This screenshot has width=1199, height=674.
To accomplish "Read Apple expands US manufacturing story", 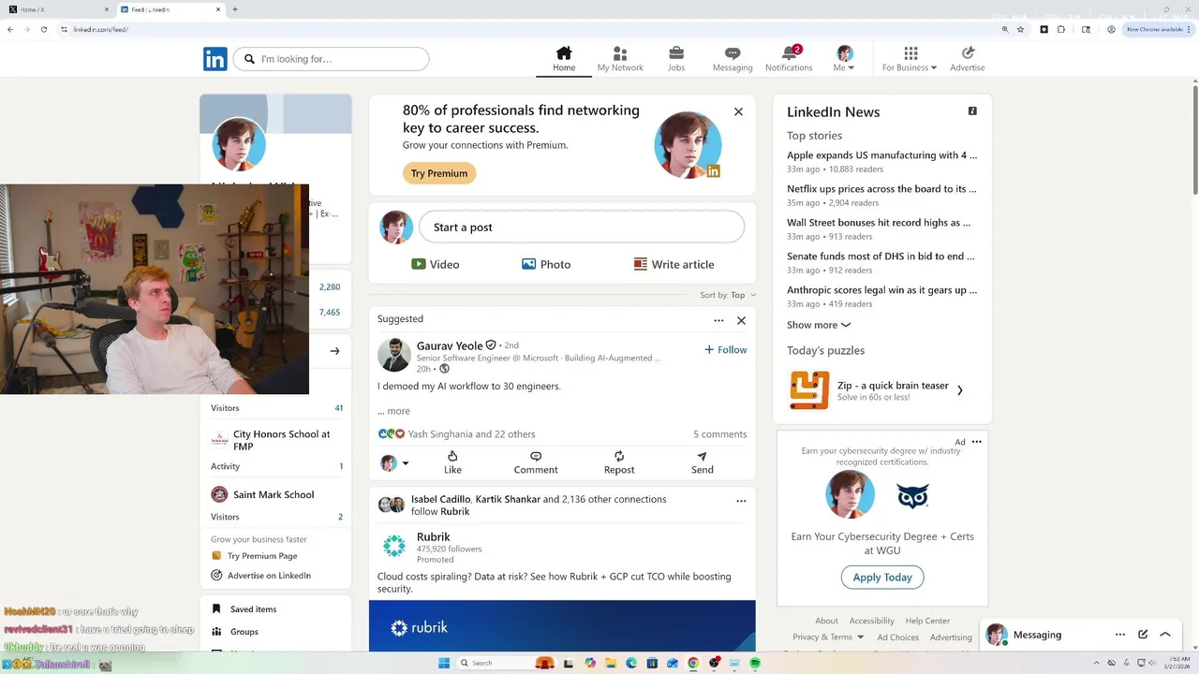I will (881, 155).
